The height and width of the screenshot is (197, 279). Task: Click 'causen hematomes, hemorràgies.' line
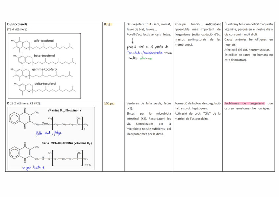[247, 108]
